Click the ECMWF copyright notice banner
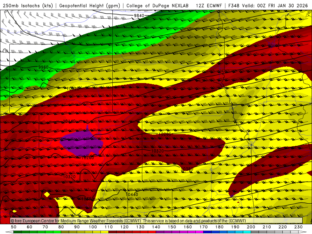This screenshot has height=234, width=312. (x=156, y=221)
